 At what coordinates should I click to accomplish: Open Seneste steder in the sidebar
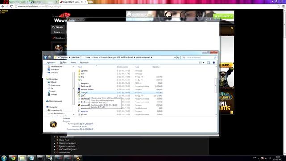tap(56, 67)
